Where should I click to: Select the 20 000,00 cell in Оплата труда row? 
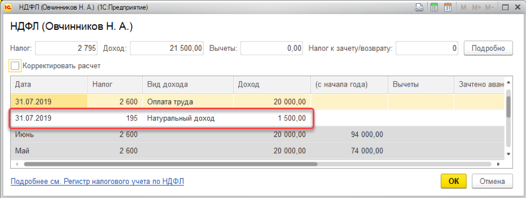click(272, 102)
